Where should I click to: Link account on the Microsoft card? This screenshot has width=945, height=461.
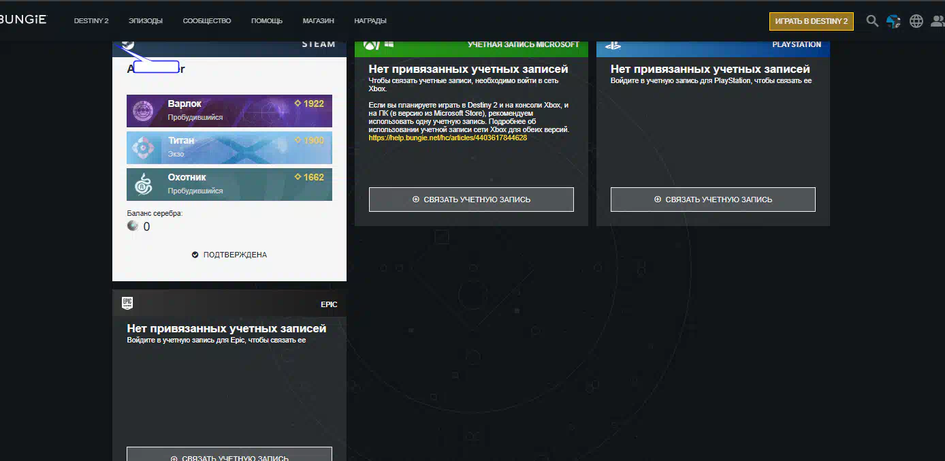point(471,200)
